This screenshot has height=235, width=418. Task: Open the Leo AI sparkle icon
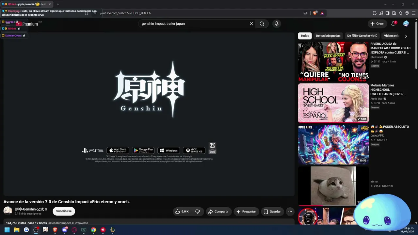[x=400, y=13]
